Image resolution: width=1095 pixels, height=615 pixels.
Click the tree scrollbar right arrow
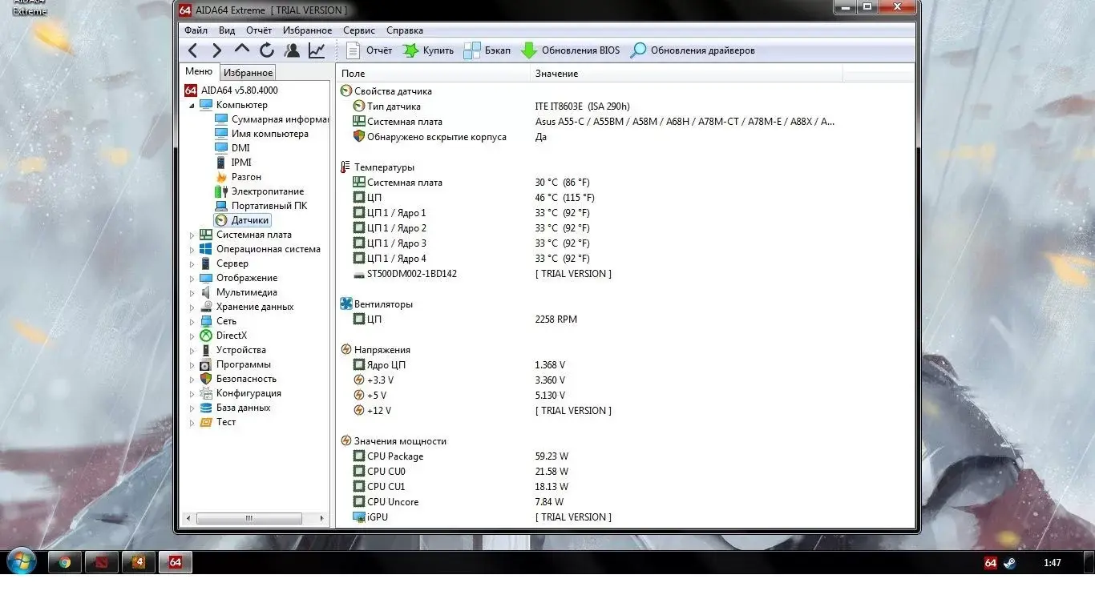tap(322, 519)
